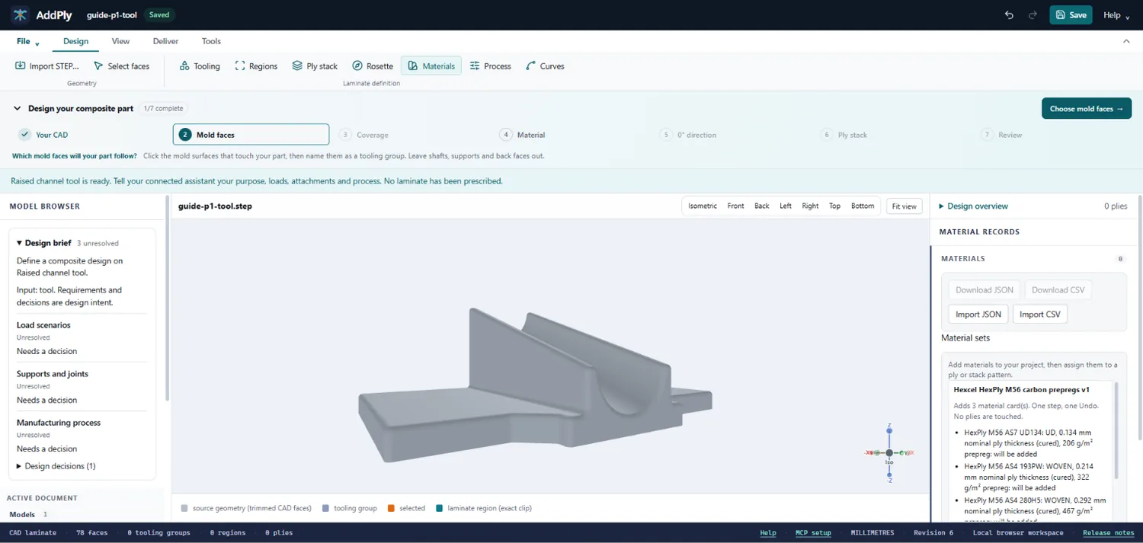Open the Rosette tool
The height and width of the screenshot is (543, 1143).
tap(373, 66)
